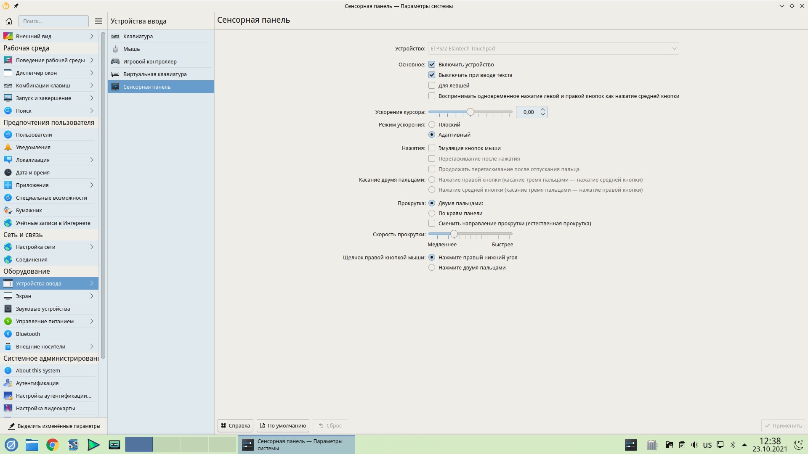Screen dimensions: 808x454
Task: Click the Скорость прокрутки slider handle
Action: click(x=454, y=234)
